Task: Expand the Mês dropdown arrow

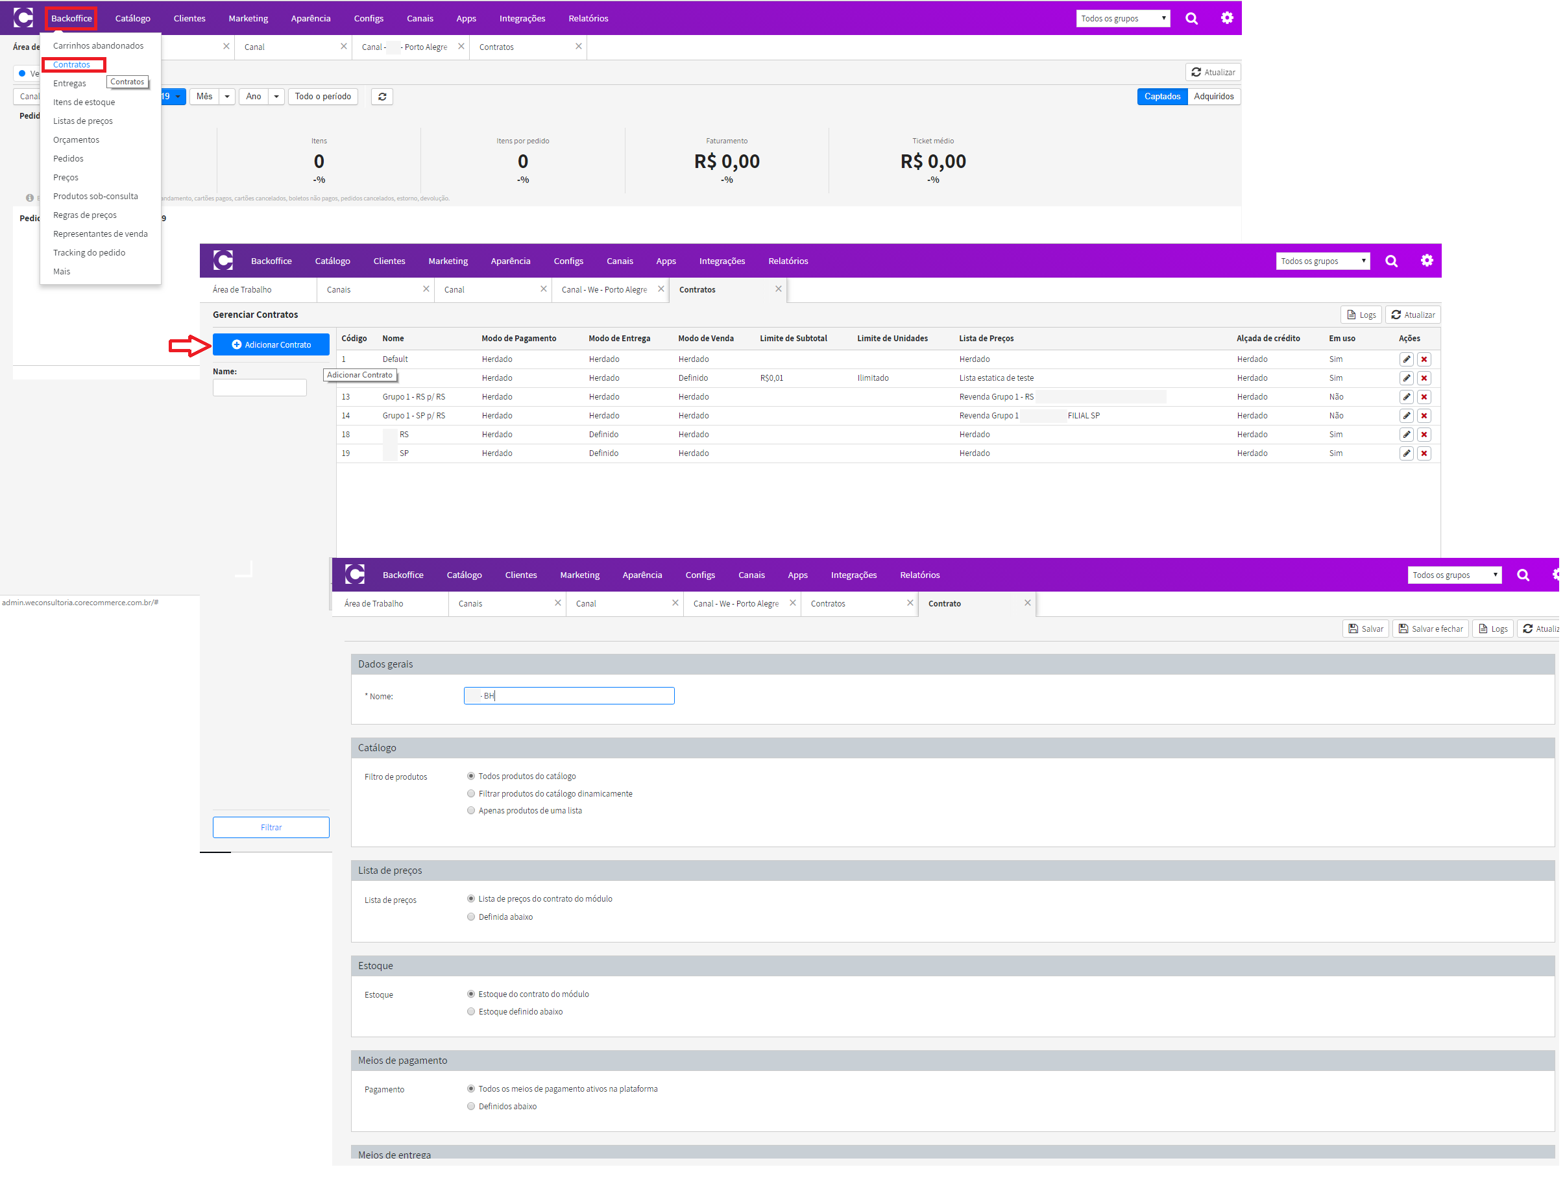Action: pyautogui.click(x=227, y=97)
